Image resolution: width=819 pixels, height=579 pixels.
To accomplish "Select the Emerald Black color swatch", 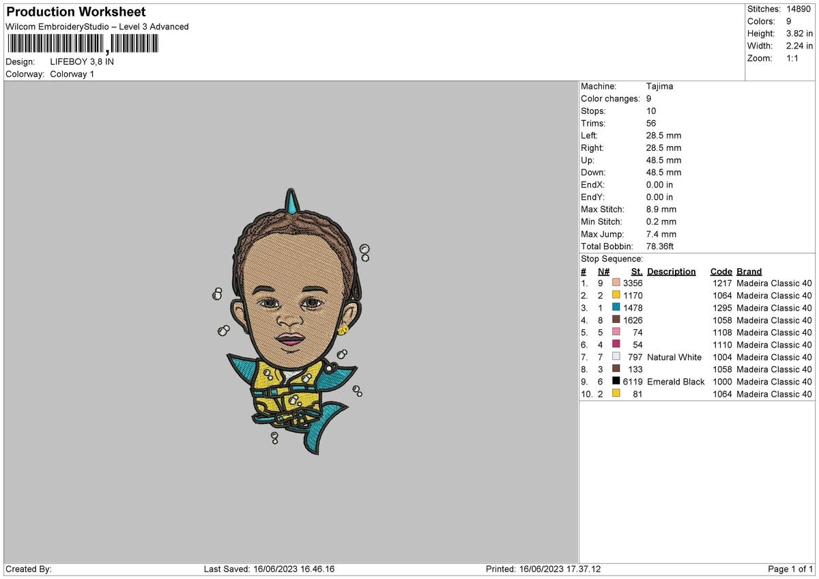I will click(616, 382).
